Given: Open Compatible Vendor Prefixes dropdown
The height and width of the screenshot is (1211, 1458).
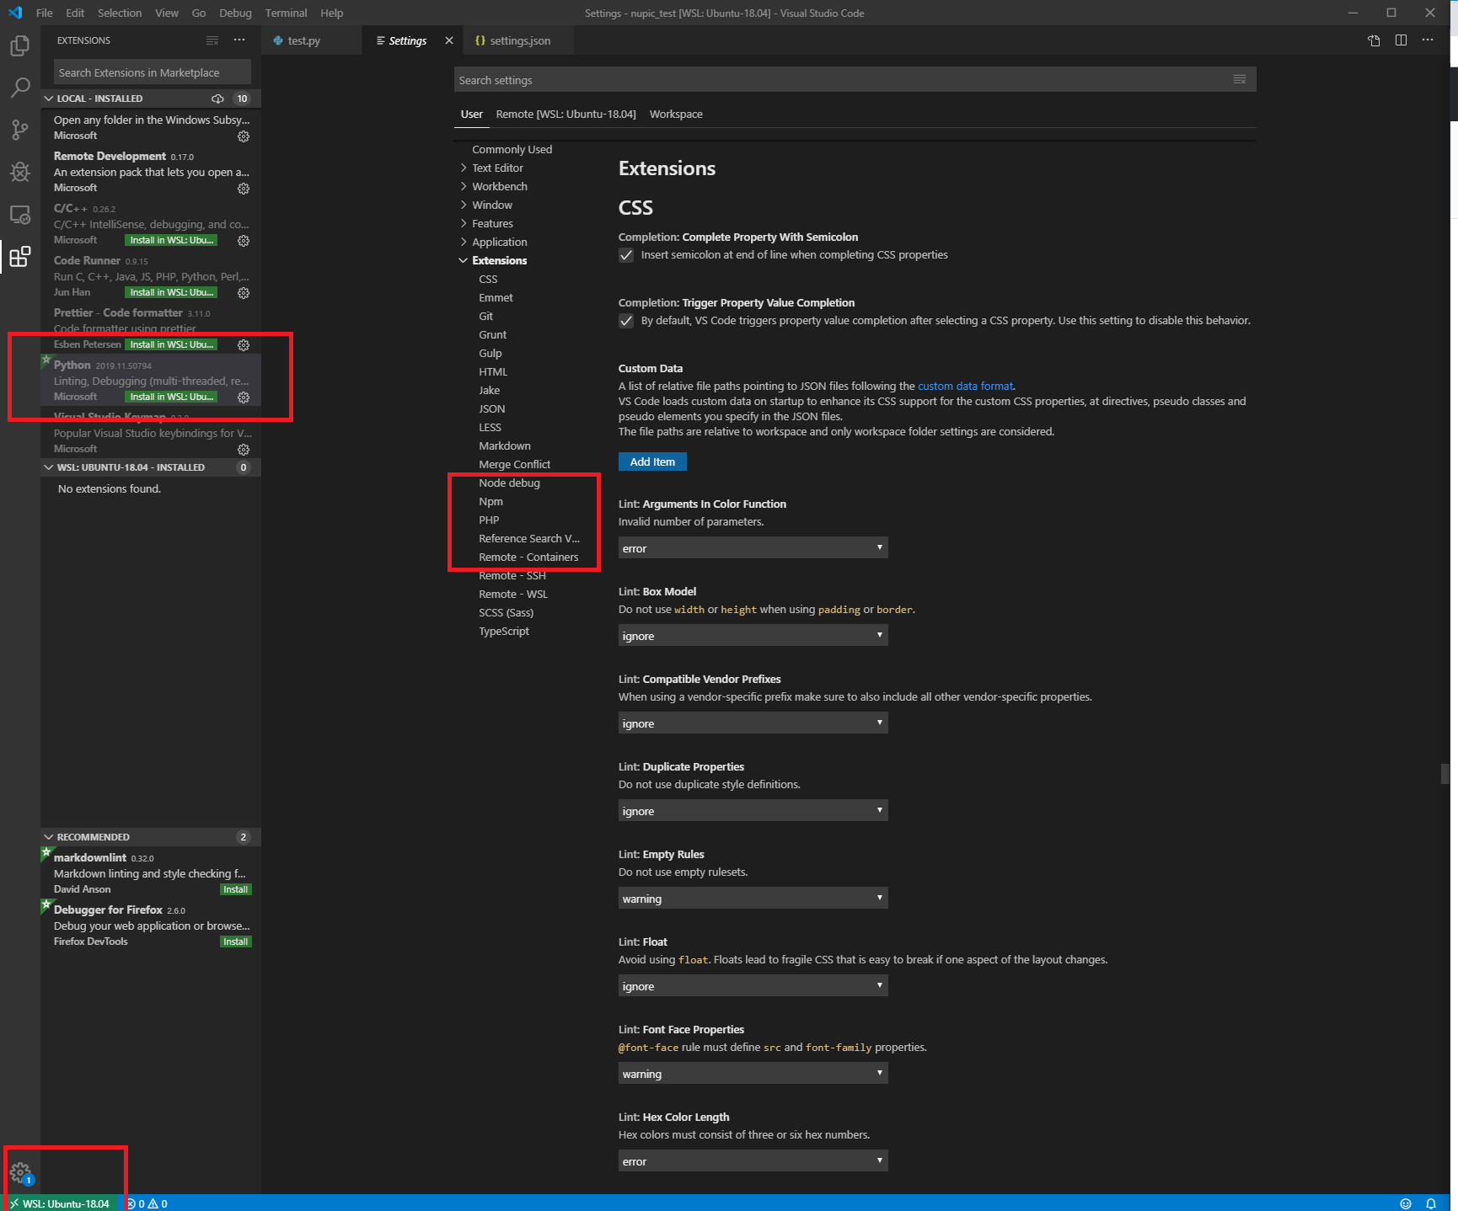Looking at the screenshot, I should tap(753, 723).
